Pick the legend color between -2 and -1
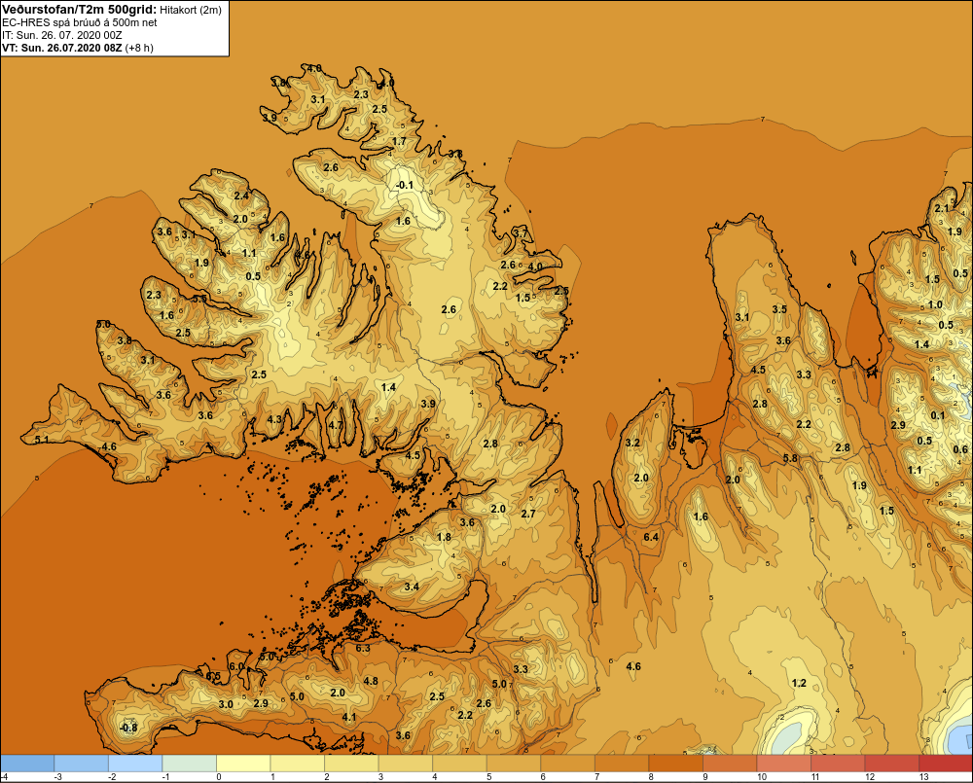This screenshot has height=783, width=973. point(135,764)
